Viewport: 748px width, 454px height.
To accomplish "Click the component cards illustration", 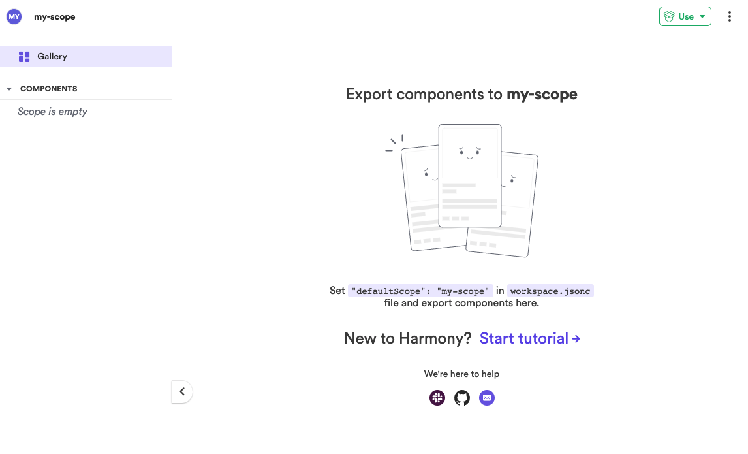I will click(462, 189).
